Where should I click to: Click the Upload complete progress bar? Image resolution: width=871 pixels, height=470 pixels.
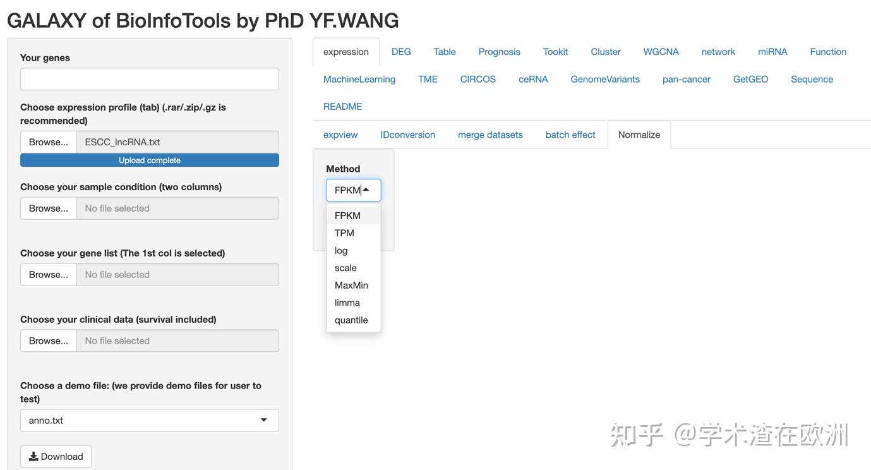tap(149, 159)
